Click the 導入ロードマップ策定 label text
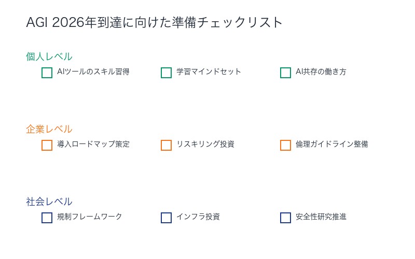The height and width of the screenshot is (259, 415). 93,145
